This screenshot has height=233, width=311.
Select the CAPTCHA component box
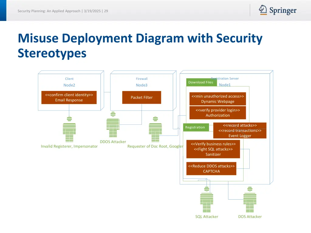(x=211, y=169)
